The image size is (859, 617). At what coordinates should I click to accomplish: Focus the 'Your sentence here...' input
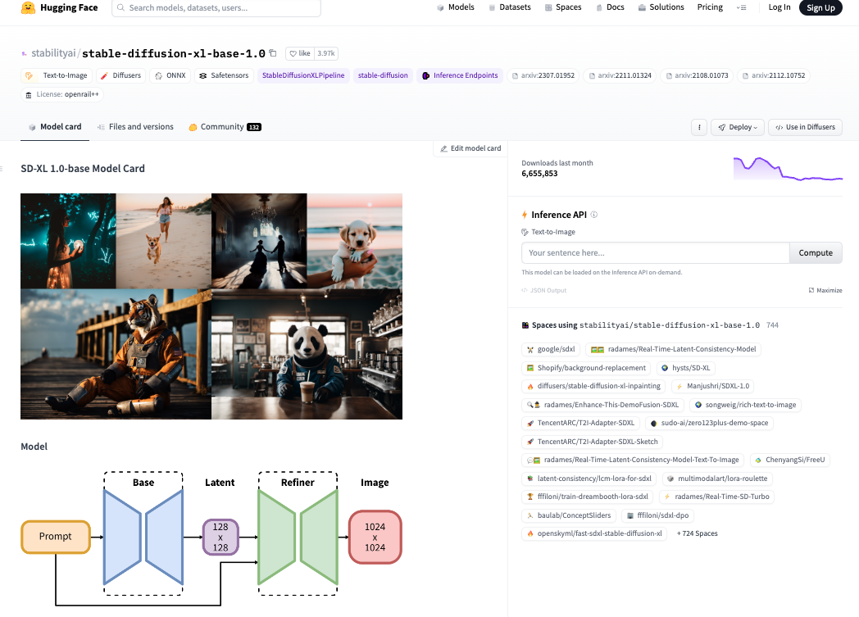655,253
